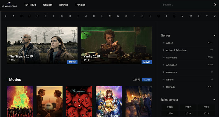219x117 pixels.
Task: Open the Trending section
Action: pos(80,5)
